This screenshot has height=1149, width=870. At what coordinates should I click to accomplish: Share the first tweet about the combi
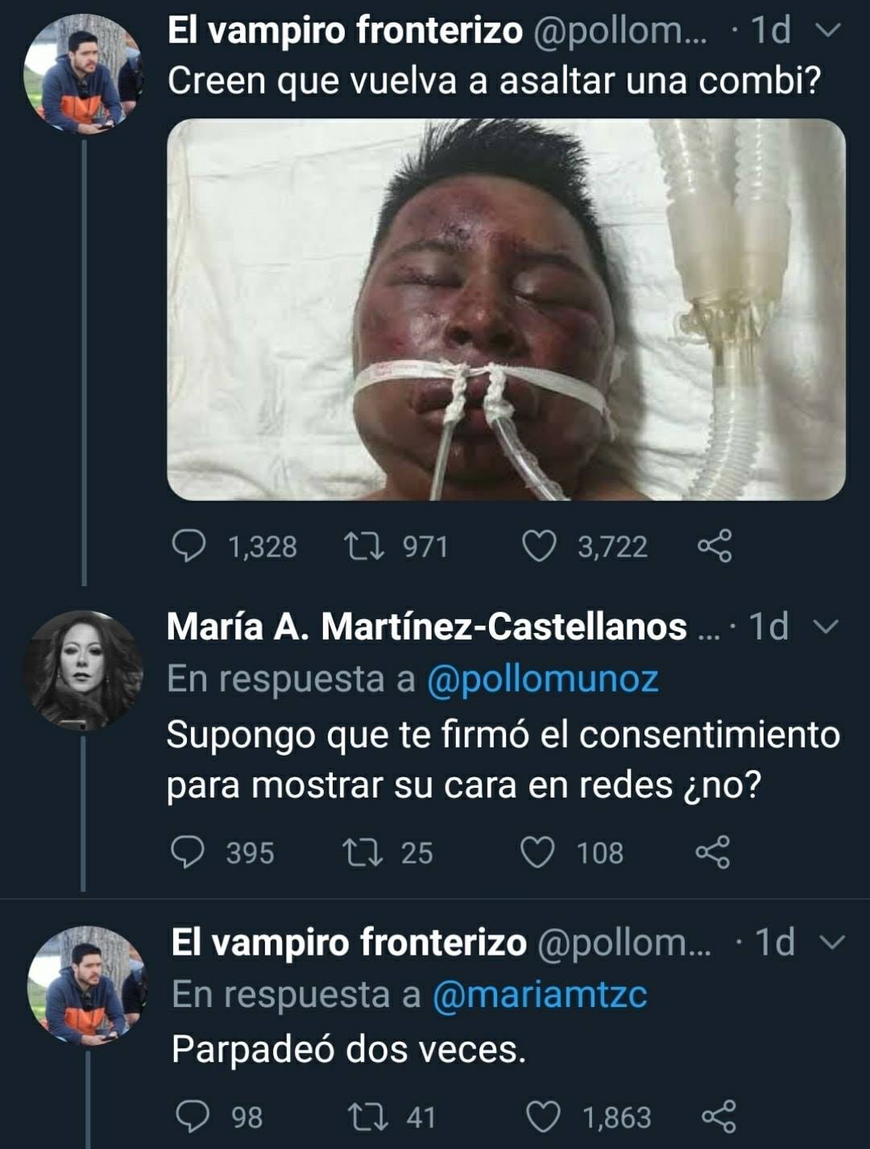tap(715, 546)
